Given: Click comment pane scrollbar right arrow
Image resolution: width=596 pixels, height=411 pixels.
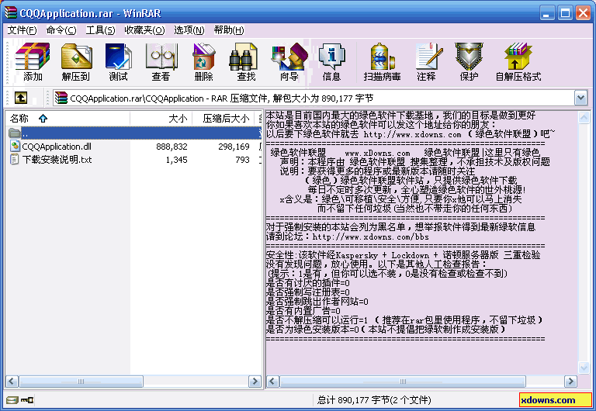Looking at the screenshot, I should 570,382.
